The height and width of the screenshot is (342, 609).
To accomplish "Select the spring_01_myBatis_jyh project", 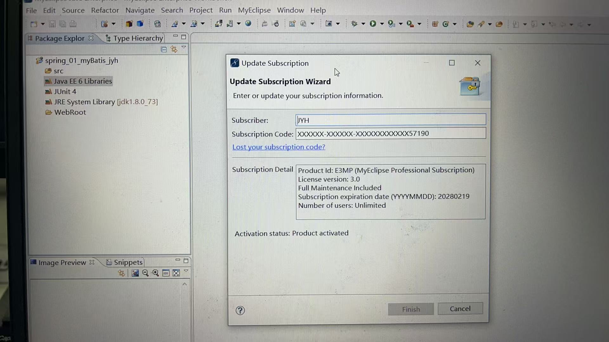I will point(77,60).
